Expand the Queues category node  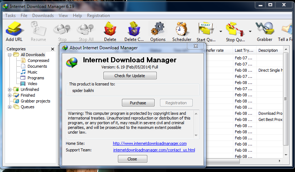point(9,107)
